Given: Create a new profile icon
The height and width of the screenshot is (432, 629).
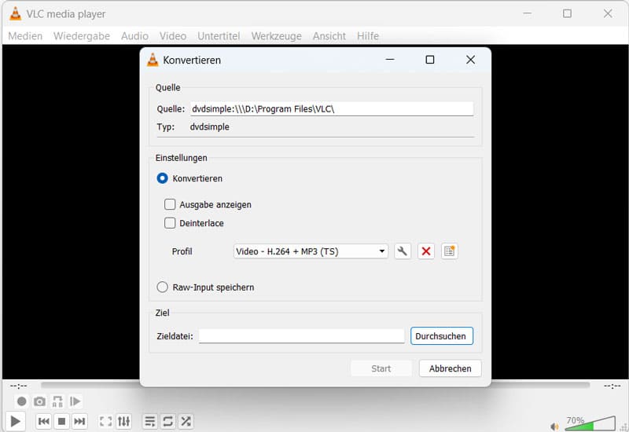Looking at the screenshot, I should (449, 251).
